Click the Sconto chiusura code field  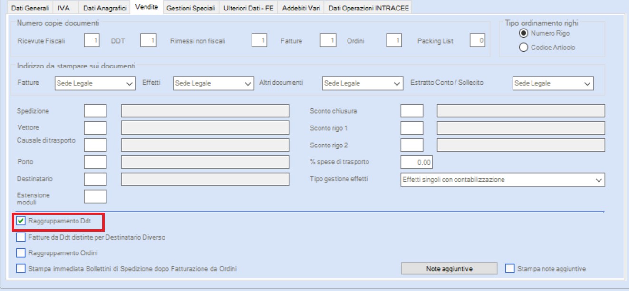click(x=412, y=111)
